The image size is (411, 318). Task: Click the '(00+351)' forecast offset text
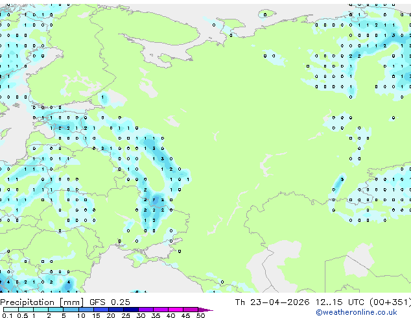pyautogui.click(x=390, y=302)
